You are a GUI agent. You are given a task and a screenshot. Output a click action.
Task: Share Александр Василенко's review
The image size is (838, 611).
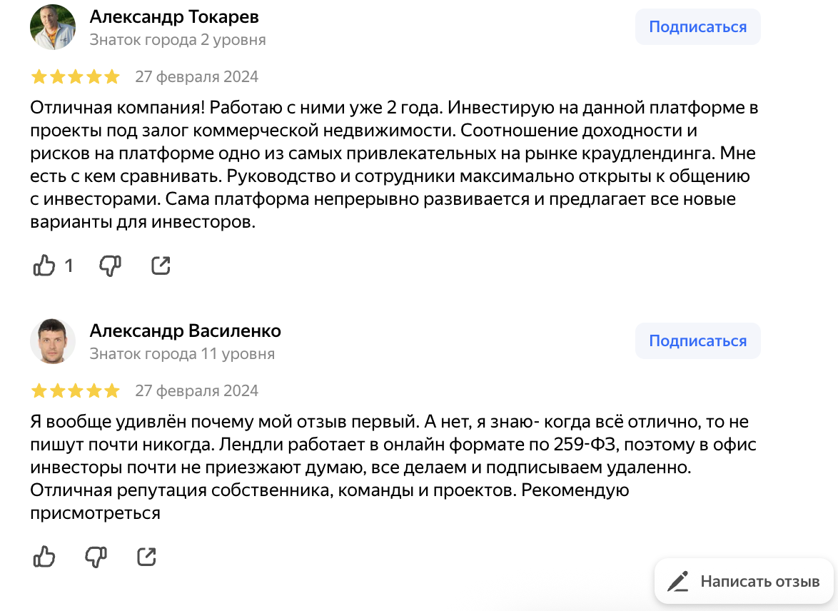pyautogui.click(x=146, y=556)
